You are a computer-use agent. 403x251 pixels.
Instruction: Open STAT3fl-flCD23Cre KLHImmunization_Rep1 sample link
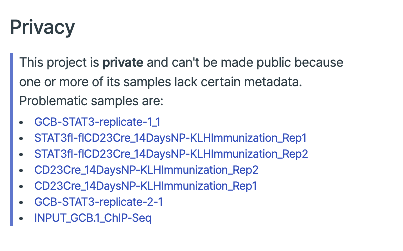click(171, 137)
